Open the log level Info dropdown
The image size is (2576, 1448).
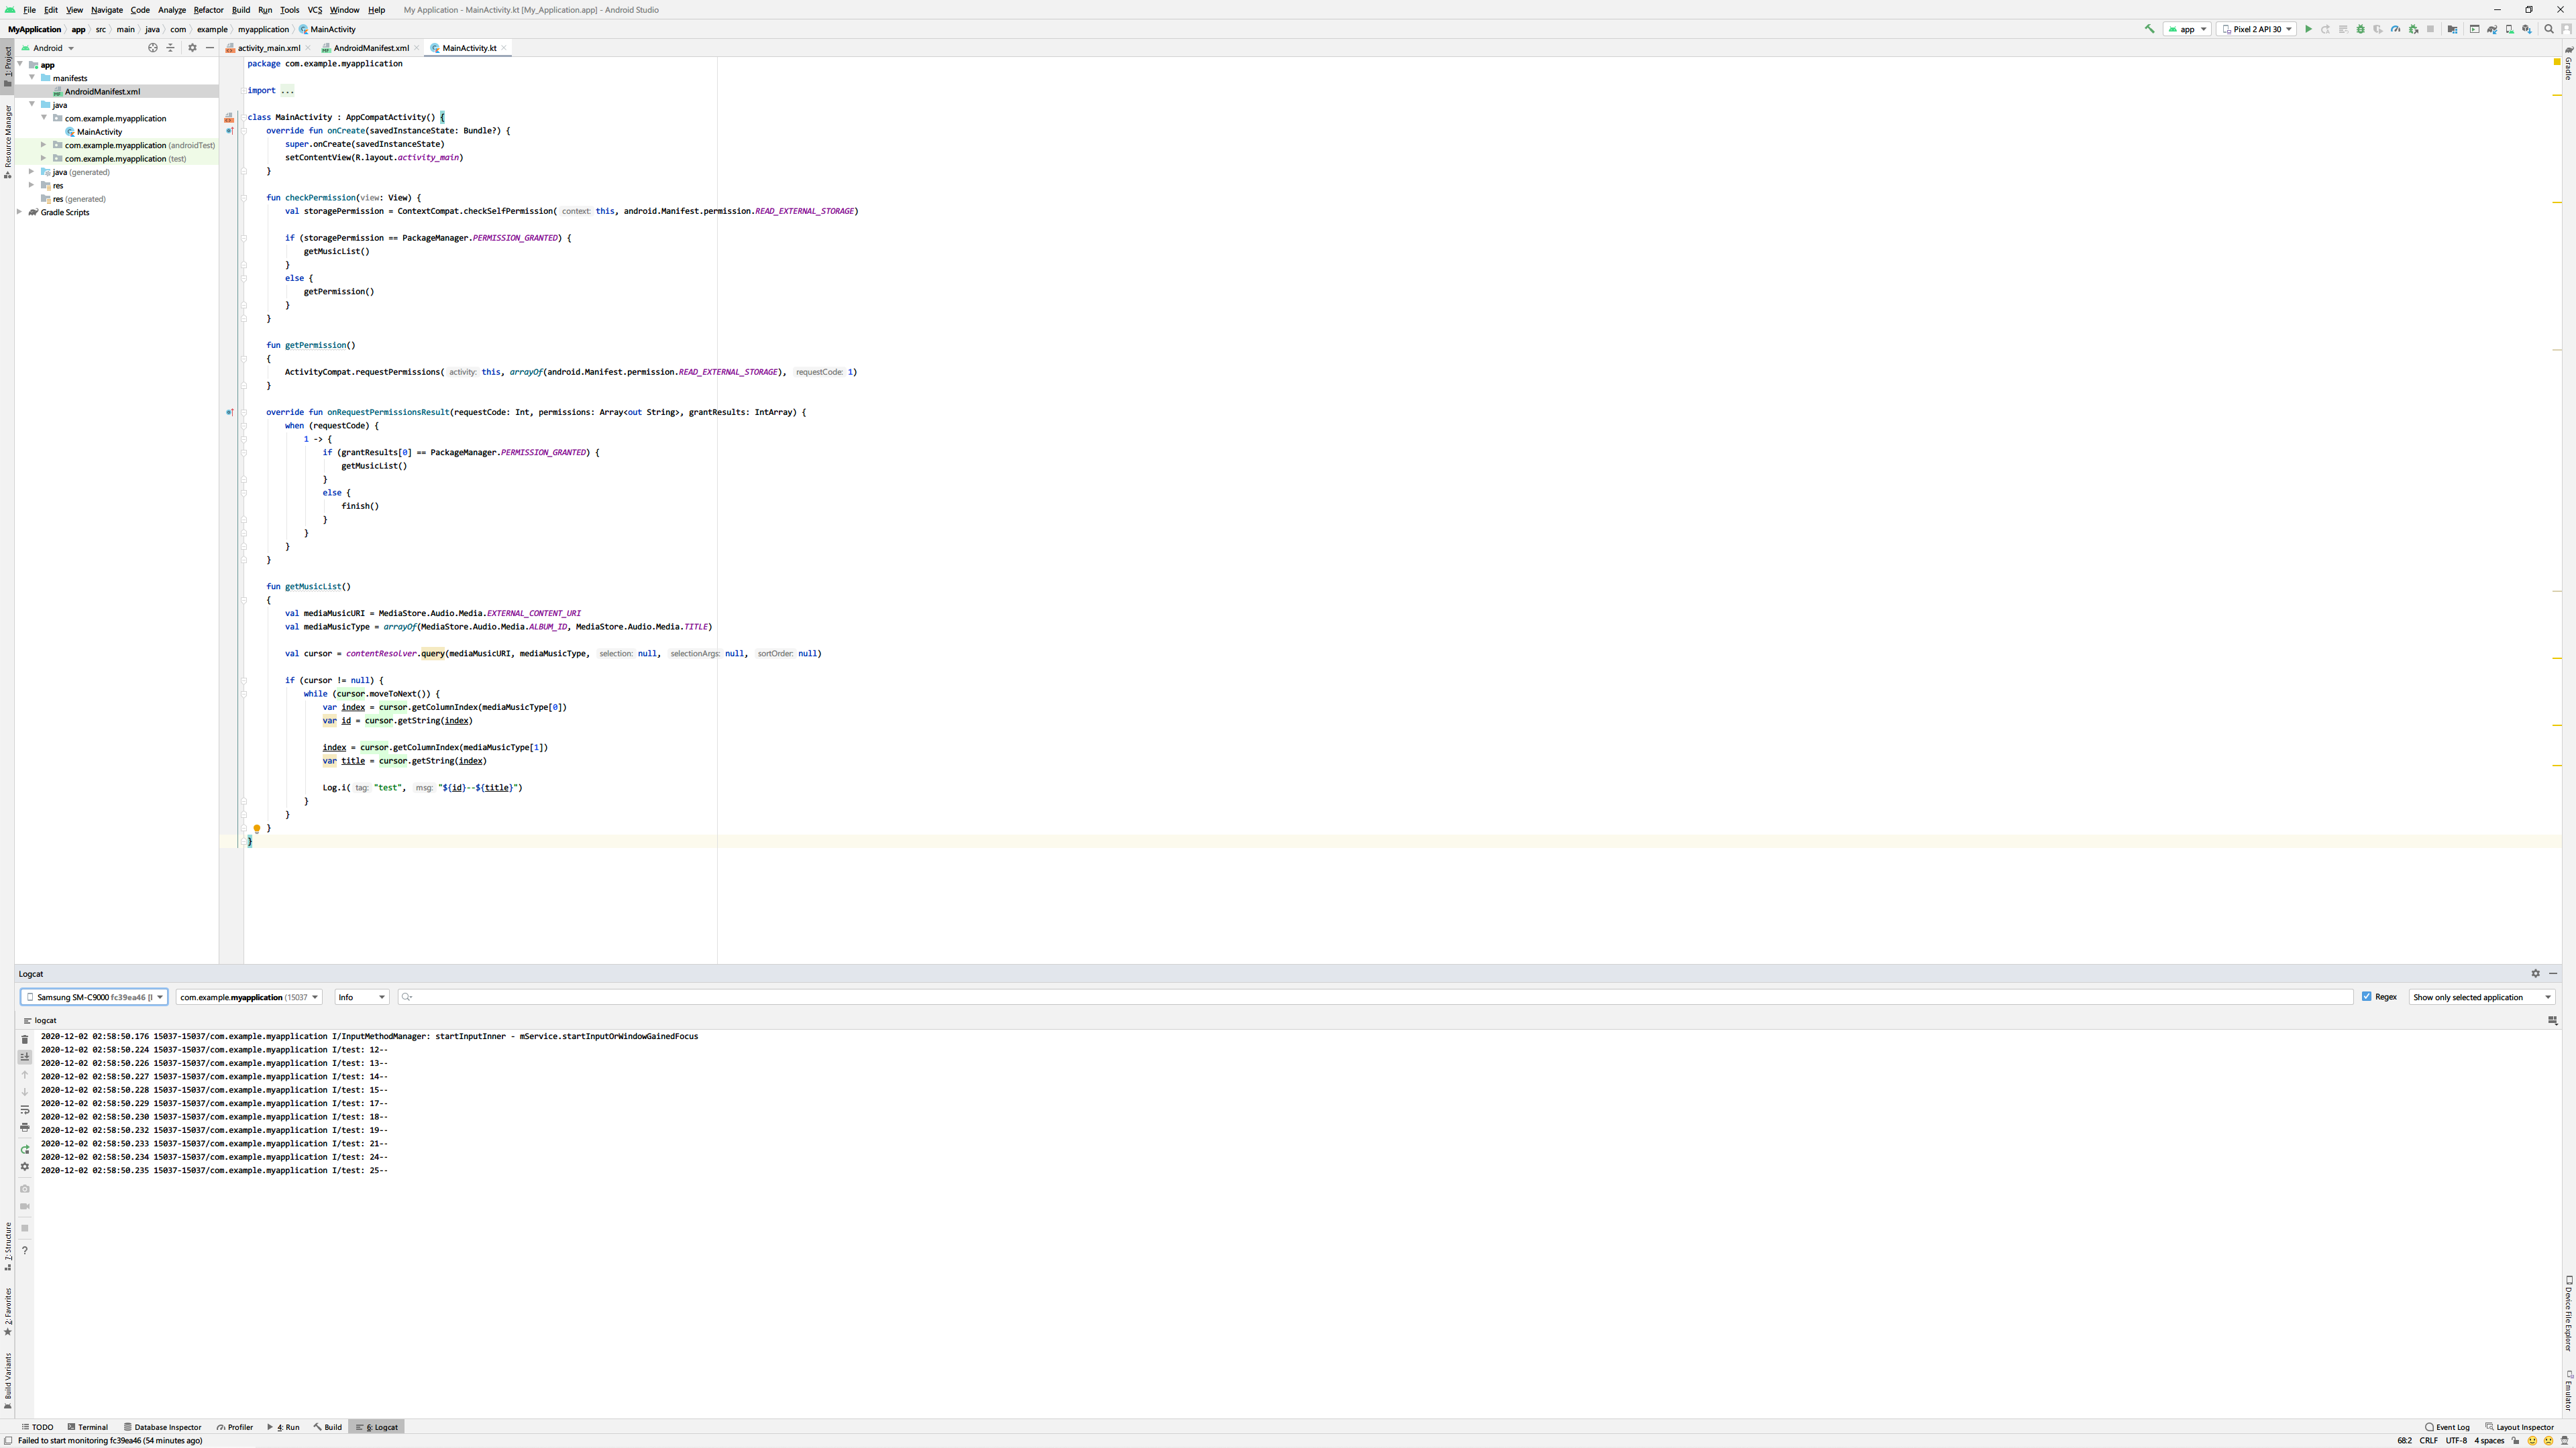pyautogui.click(x=361, y=996)
